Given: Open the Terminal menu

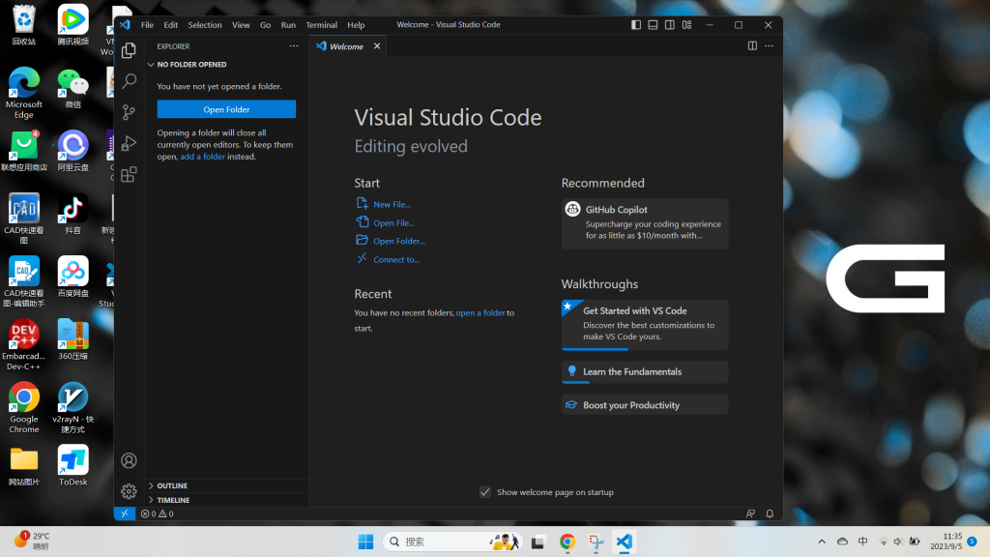Looking at the screenshot, I should [321, 24].
